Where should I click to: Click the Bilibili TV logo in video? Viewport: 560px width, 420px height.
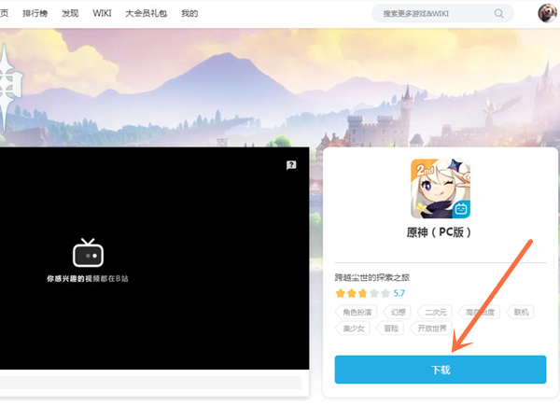[x=87, y=254]
